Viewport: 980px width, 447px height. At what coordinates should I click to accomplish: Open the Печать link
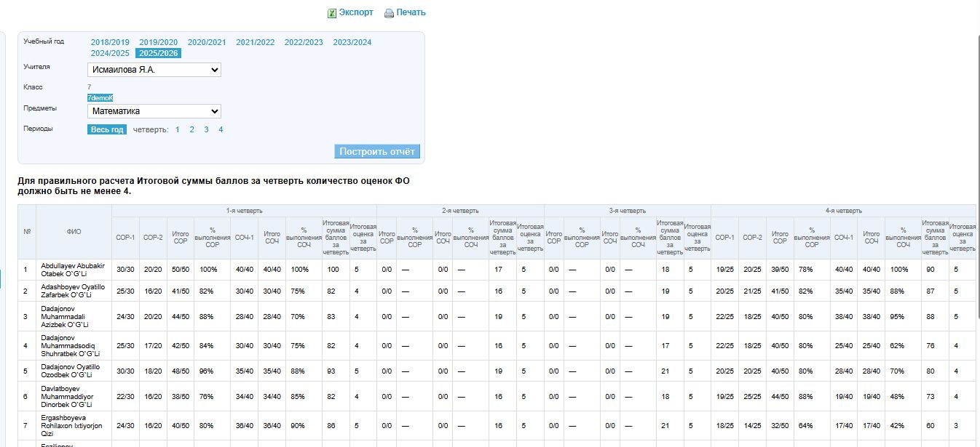point(411,12)
